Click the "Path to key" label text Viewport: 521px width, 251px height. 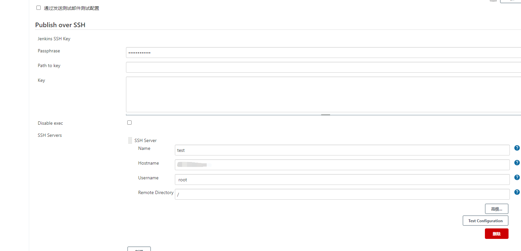(49, 65)
